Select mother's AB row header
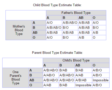Image resolution: width=112 pixels, height=90 pixels. click(39, 32)
